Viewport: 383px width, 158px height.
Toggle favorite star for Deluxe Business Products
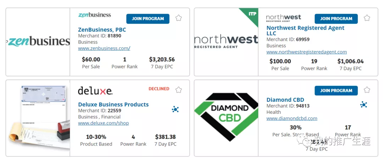pos(178,90)
